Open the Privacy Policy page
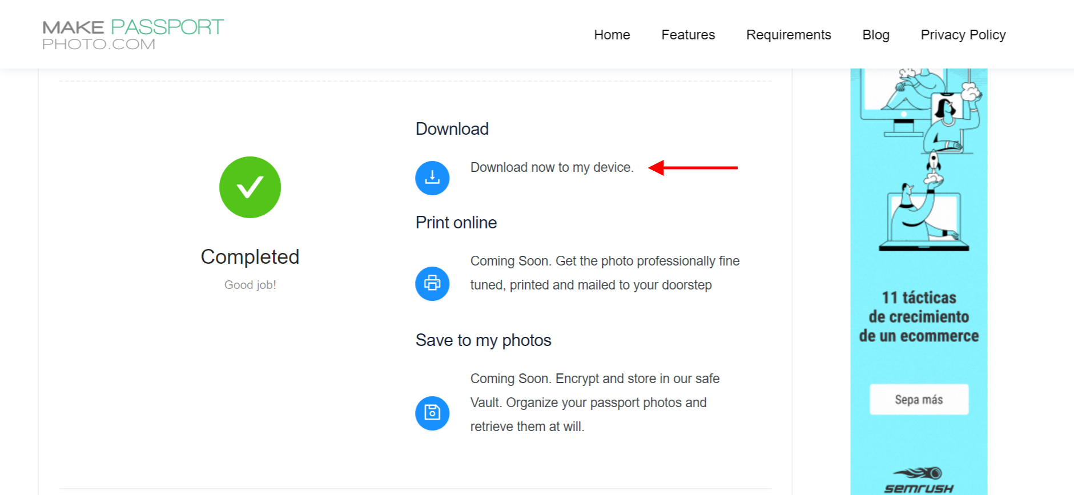 [963, 35]
